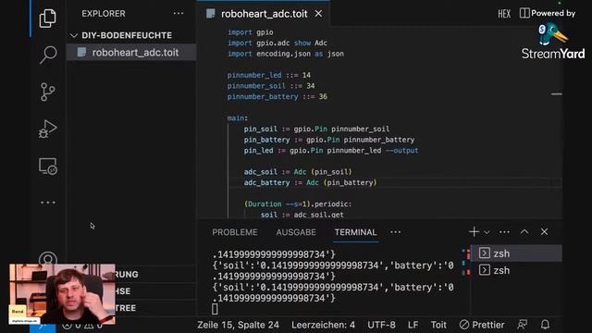Open the Remote Explorer view

[x=47, y=166]
